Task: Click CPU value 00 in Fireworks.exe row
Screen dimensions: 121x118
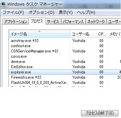Action: tap(101, 77)
